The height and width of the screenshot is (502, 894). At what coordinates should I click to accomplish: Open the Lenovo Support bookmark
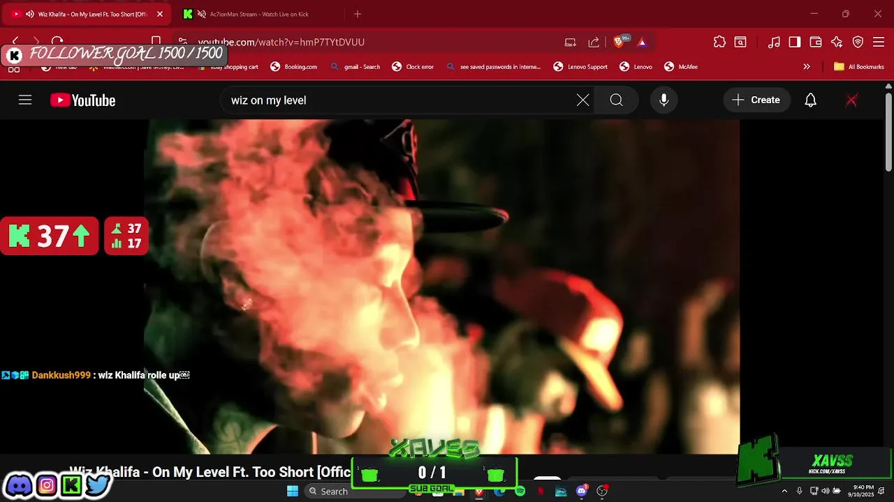coord(580,67)
